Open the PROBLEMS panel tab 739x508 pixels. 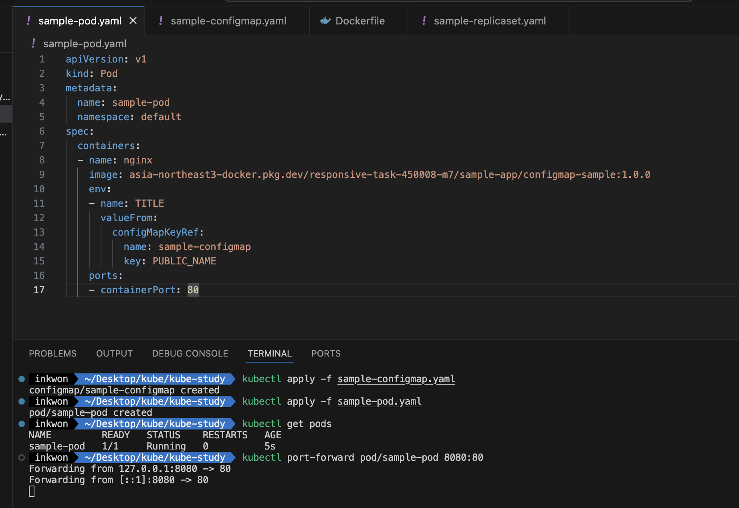click(x=52, y=353)
